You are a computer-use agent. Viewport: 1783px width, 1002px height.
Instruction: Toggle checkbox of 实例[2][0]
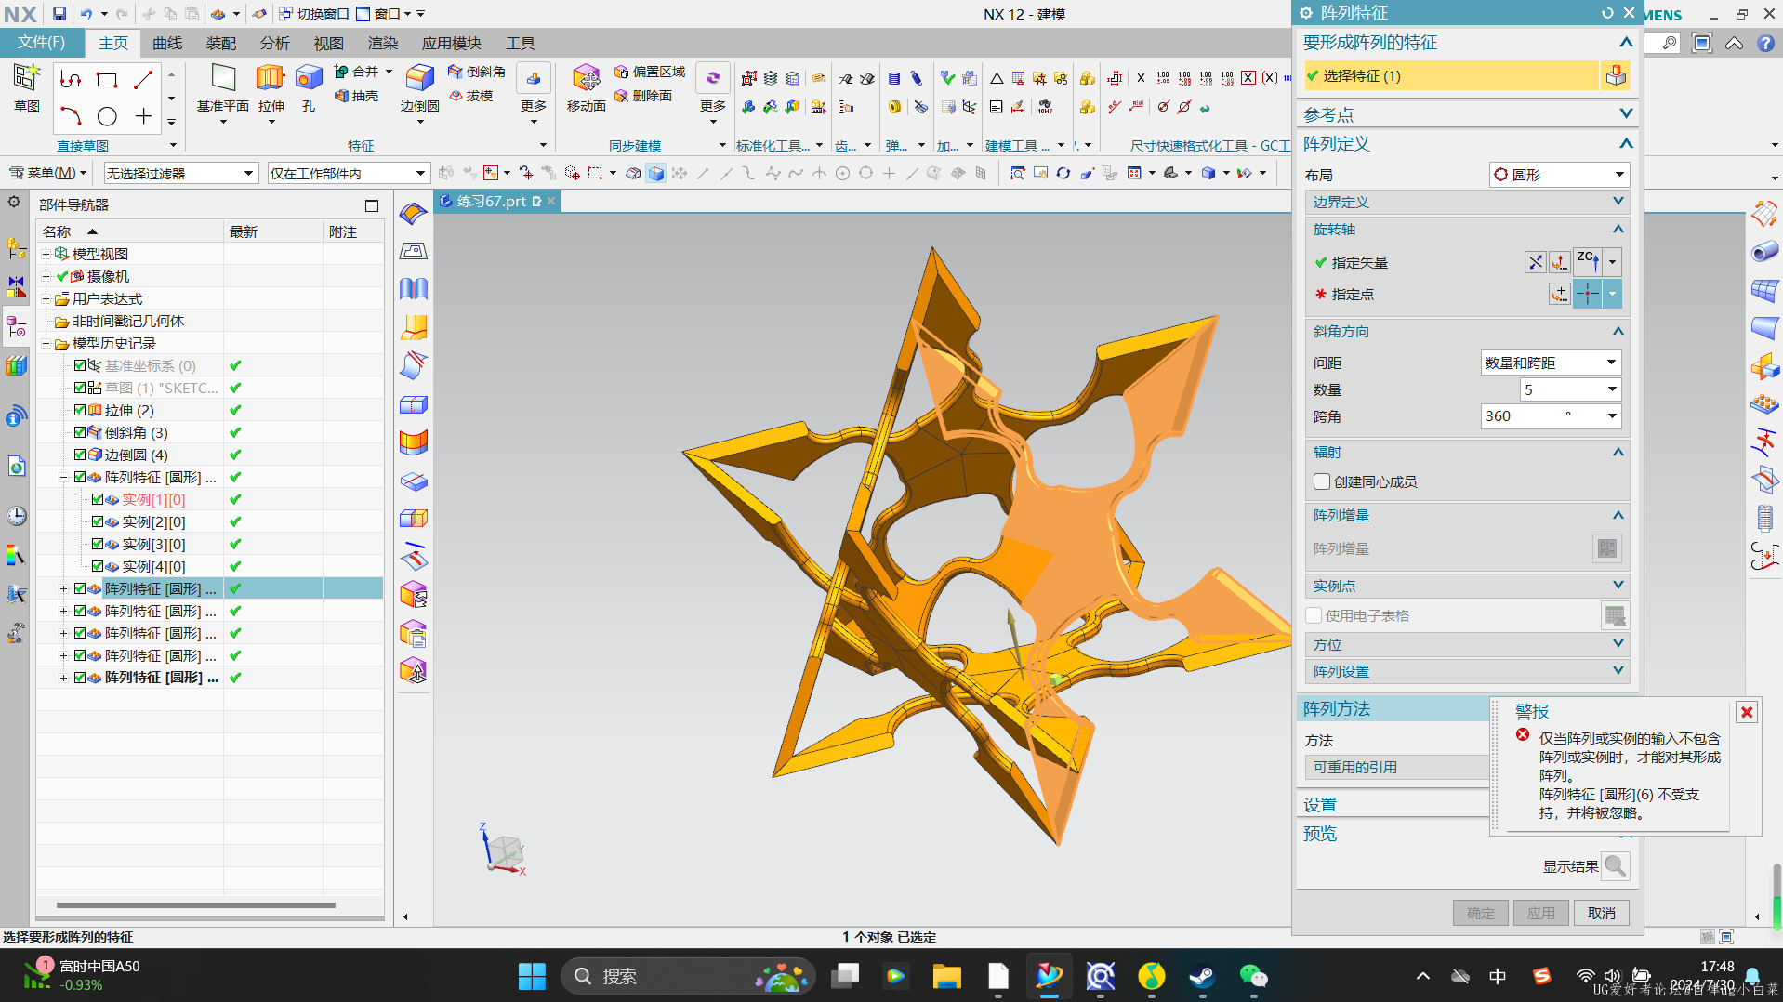[98, 521]
